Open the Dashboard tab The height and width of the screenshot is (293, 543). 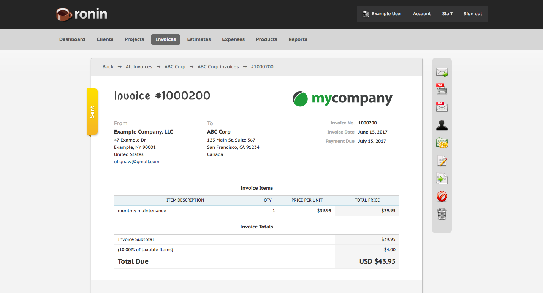pyautogui.click(x=72, y=39)
